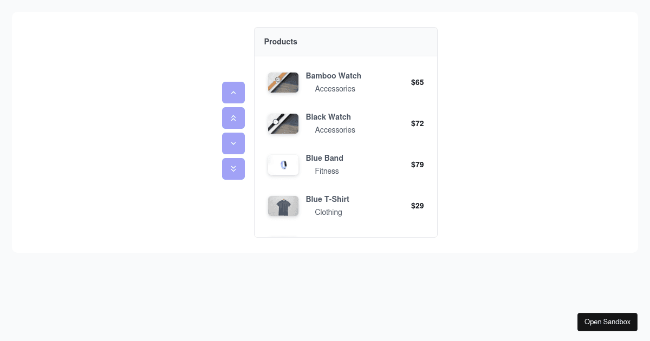Click the $72 price of Black Watch
The height and width of the screenshot is (341, 650).
[417, 123]
